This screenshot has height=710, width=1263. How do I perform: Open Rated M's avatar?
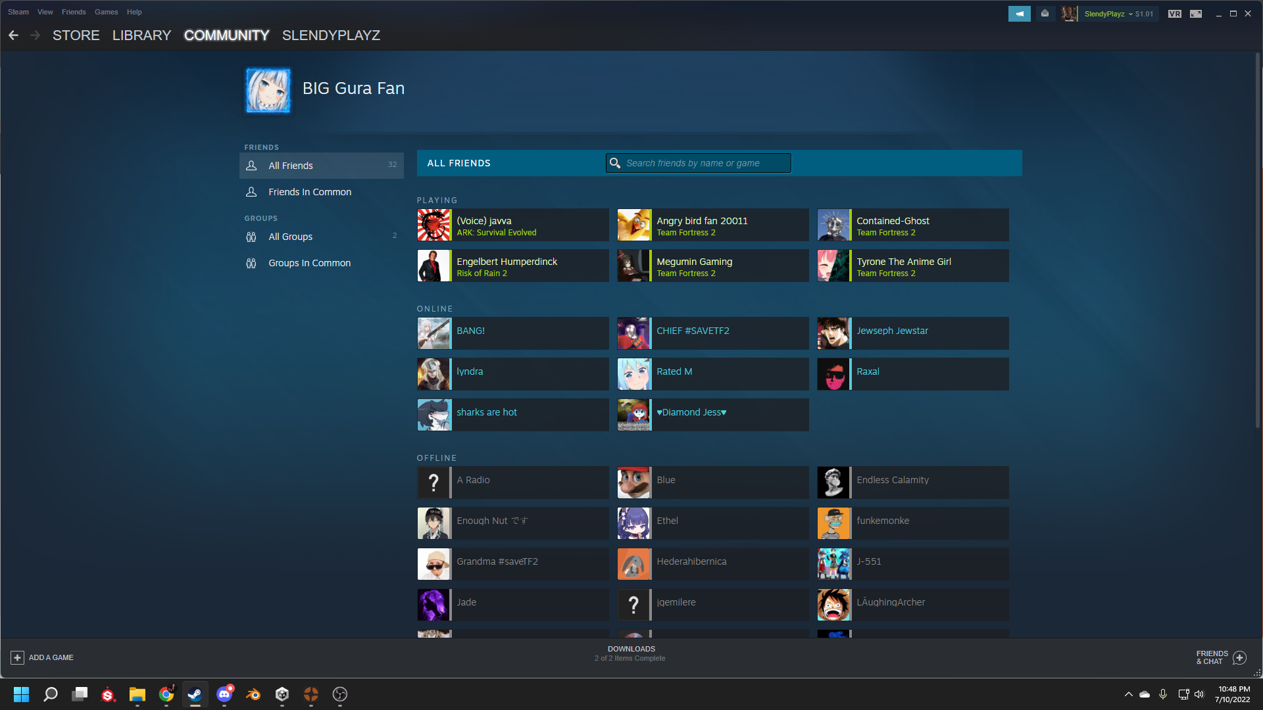[x=634, y=374]
